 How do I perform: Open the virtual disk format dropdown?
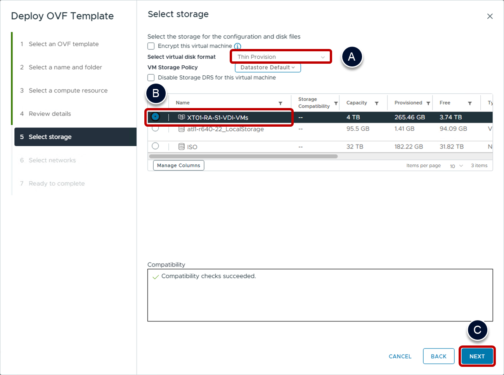(281, 57)
